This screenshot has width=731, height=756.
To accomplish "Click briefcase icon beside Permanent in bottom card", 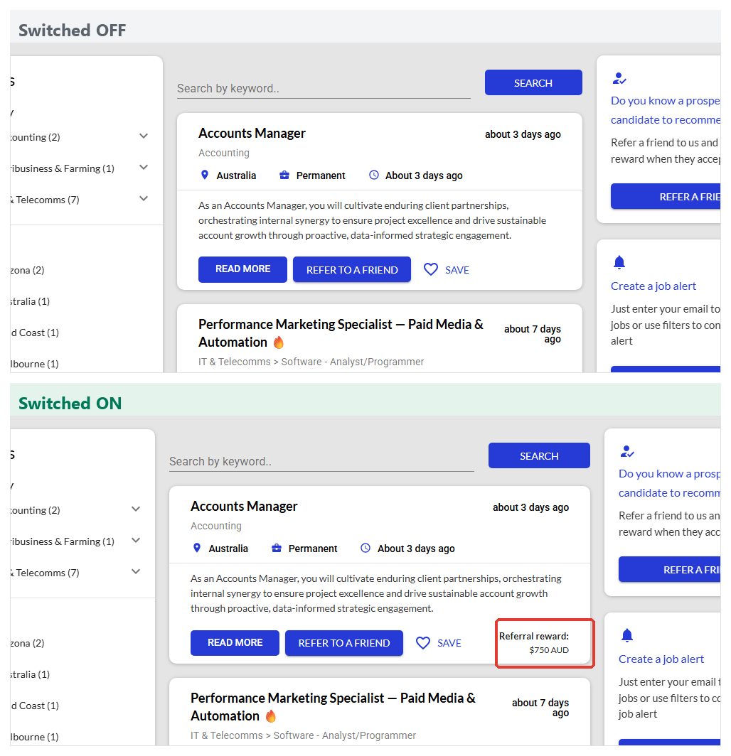I will coord(277,549).
